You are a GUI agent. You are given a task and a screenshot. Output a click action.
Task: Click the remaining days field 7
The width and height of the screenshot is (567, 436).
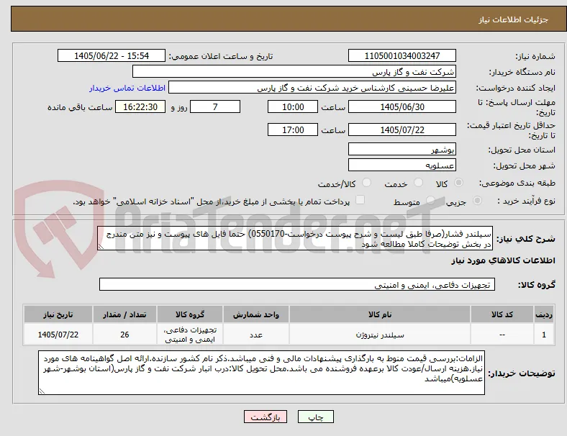pyautogui.click(x=215, y=107)
